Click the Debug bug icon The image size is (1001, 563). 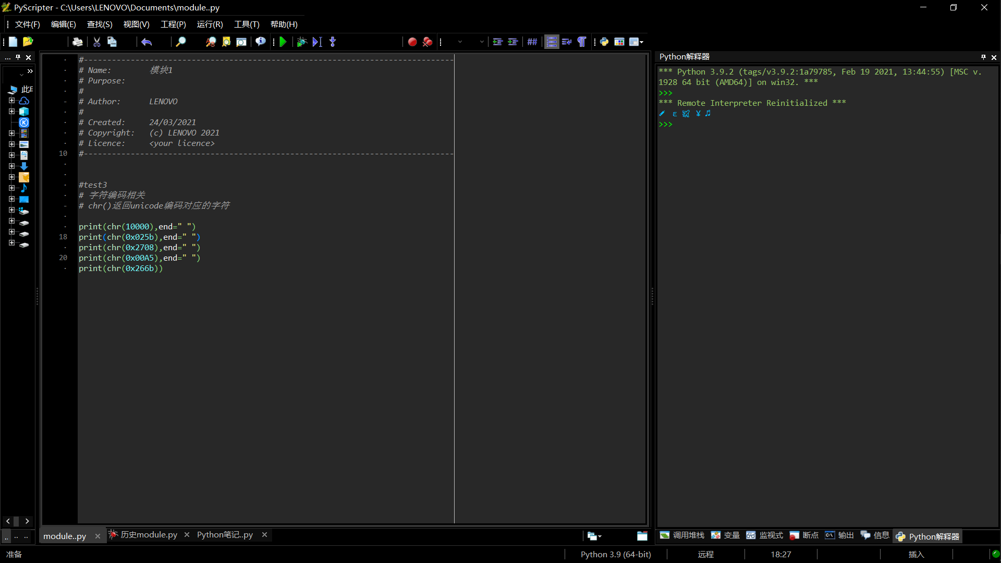[x=301, y=42]
